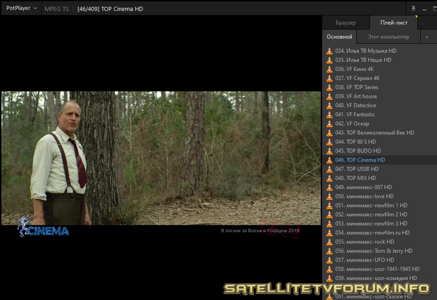
Task: Click the MPEG TS format label
Action: [57, 9]
